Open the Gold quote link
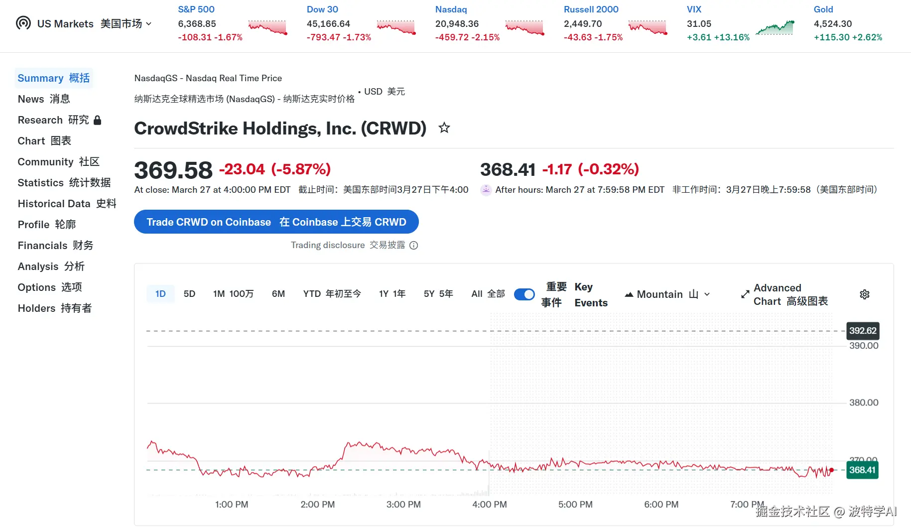The height and width of the screenshot is (532, 911). (x=823, y=9)
